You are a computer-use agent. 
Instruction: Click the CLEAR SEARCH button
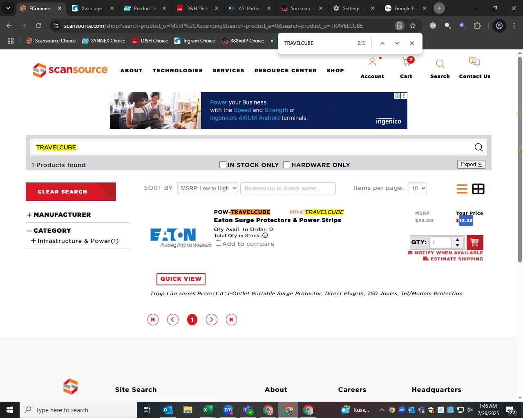click(x=71, y=191)
